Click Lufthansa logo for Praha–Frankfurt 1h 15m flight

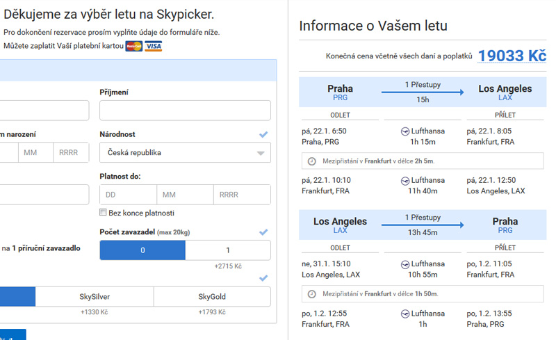[x=405, y=131]
